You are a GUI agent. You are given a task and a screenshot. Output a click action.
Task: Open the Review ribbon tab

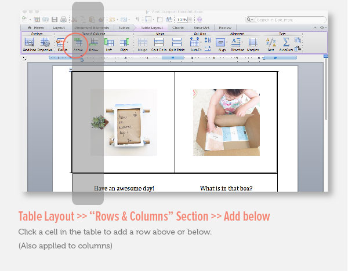pos(225,28)
